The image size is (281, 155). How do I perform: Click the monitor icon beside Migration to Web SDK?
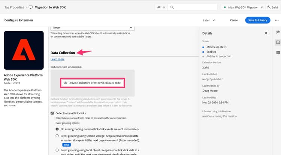[31, 7]
